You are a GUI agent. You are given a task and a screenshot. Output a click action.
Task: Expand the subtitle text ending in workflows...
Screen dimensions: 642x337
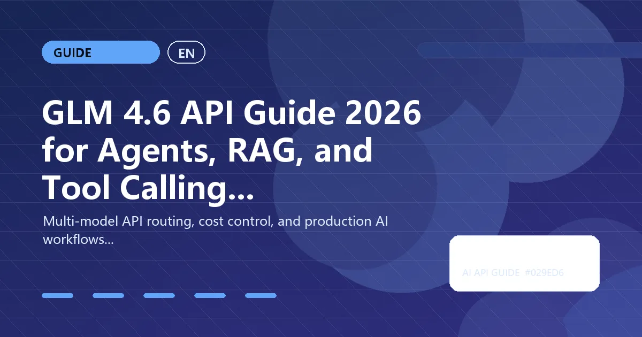[216, 230]
